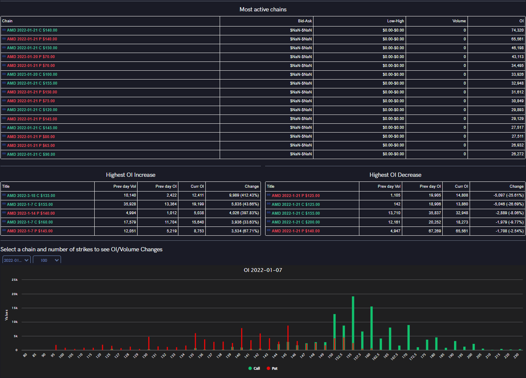
Task: Open AMD 2022-3-18 C $135.00 chain link
Action: click(31, 196)
